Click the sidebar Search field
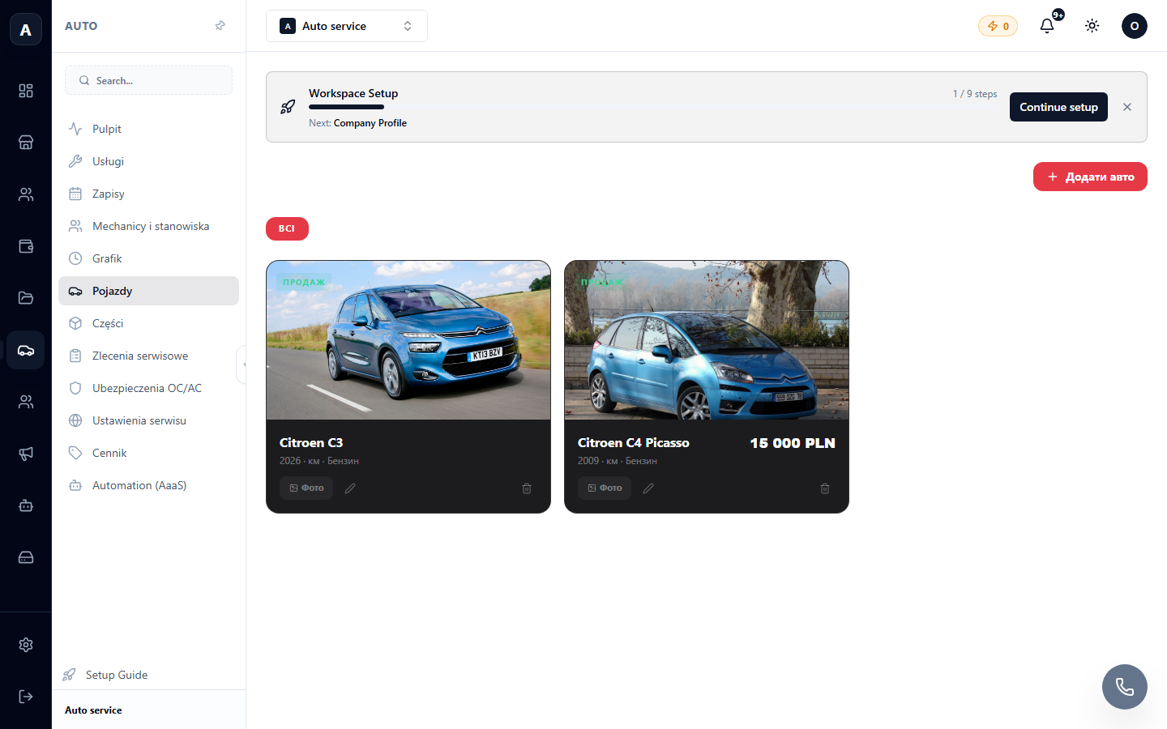The height and width of the screenshot is (729, 1167). coord(148,80)
